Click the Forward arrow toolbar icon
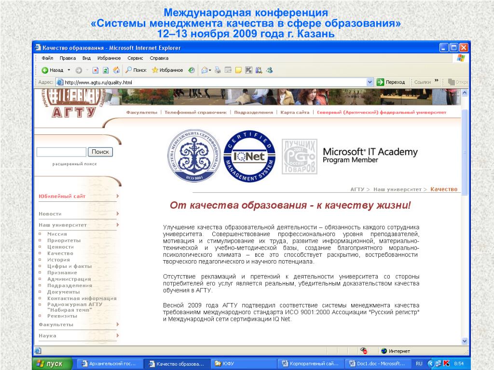This screenshot has width=494, height=370. [x=79, y=70]
